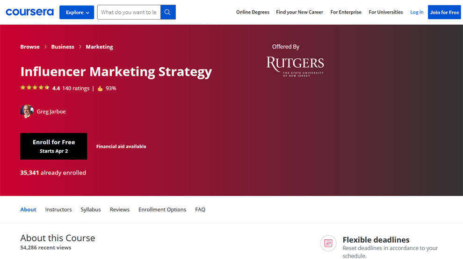Click the Influencer Marketing Strategy title
Viewport: 463px width, 259px height.
point(116,71)
